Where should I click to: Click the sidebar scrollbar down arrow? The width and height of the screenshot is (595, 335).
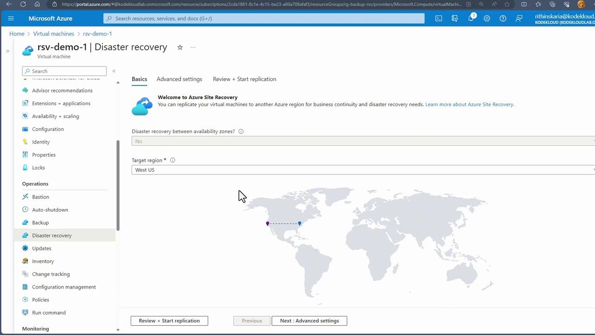[118, 330]
